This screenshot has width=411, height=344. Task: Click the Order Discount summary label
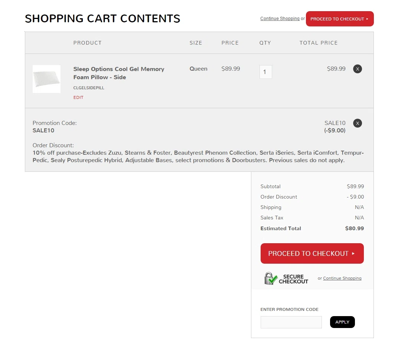click(x=278, y=197)
